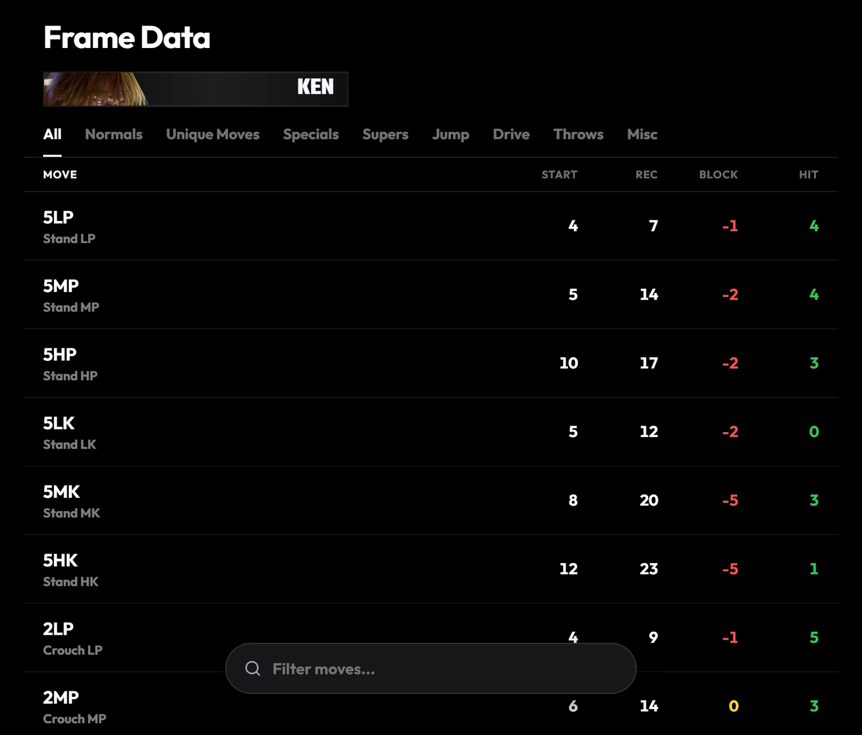Select the 5LP move name
The height and width of the screenshot is (735, 862).
coord(58,217)
